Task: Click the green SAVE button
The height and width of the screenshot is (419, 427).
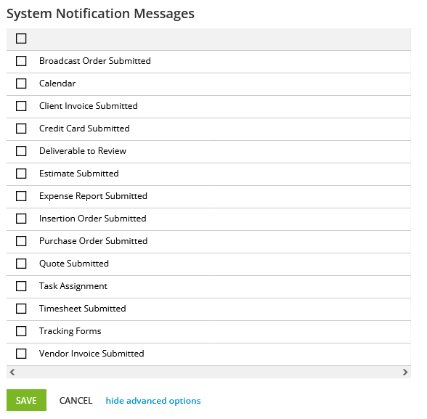Action: [x=26, y=400]
